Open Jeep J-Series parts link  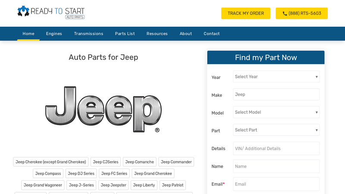pos(82,185)
